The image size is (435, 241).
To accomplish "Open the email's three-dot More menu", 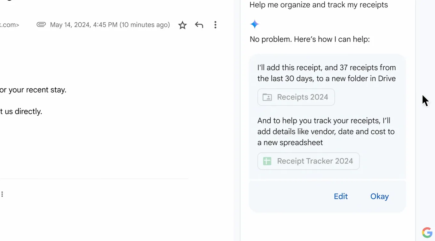I will pyautogui.click(x=215, y=25).
